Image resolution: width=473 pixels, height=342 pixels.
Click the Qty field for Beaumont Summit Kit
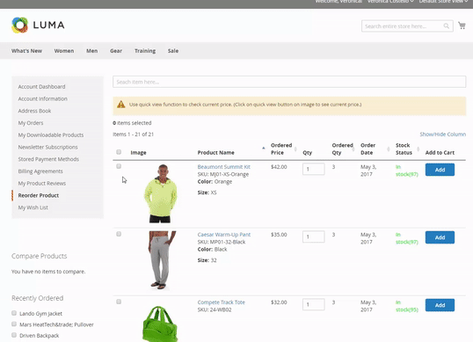pyautogui.click(x=313, y=169)
